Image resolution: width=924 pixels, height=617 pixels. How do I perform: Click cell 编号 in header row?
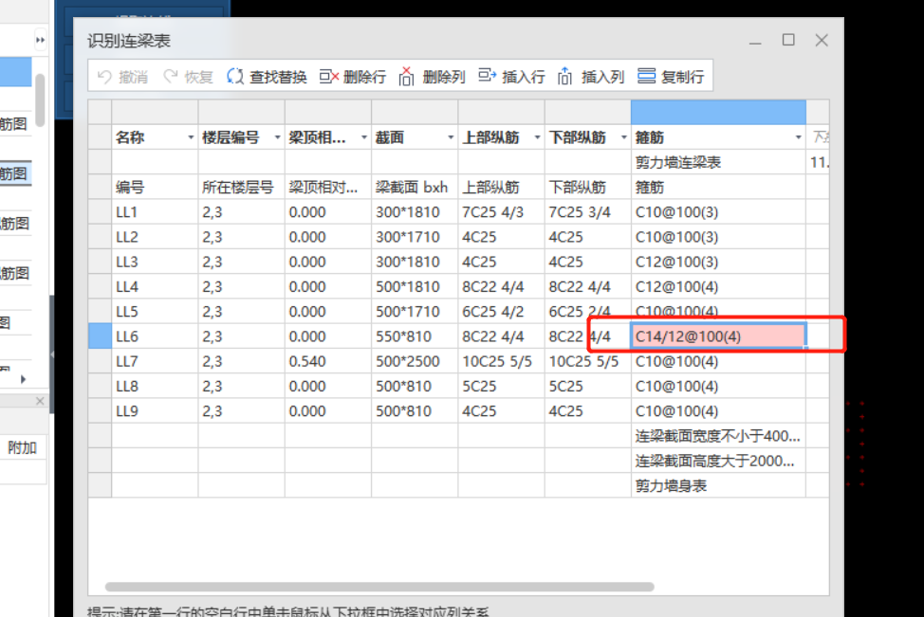[x=155, y=188]
